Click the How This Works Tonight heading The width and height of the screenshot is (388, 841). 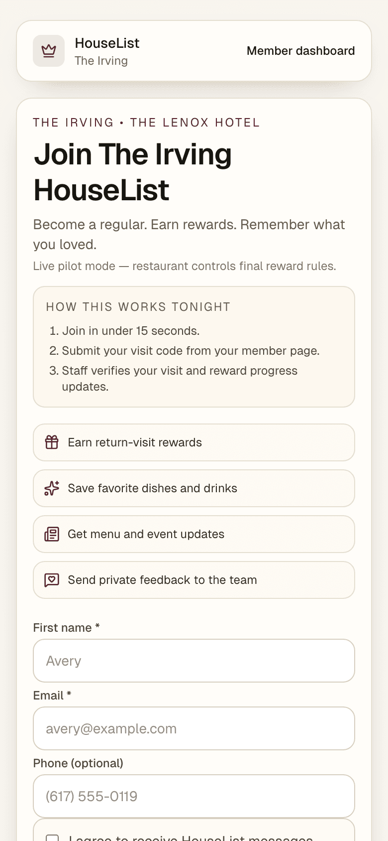(x=138, y=307)
